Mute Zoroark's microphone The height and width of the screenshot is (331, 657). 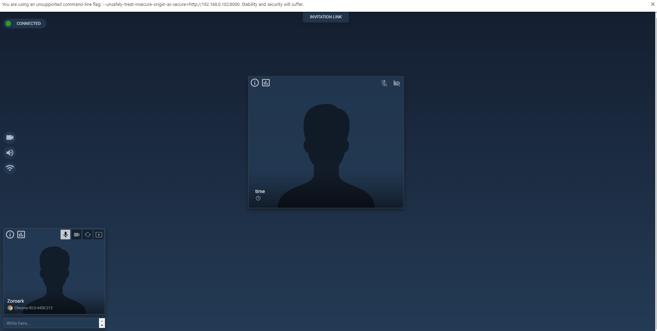65,235
